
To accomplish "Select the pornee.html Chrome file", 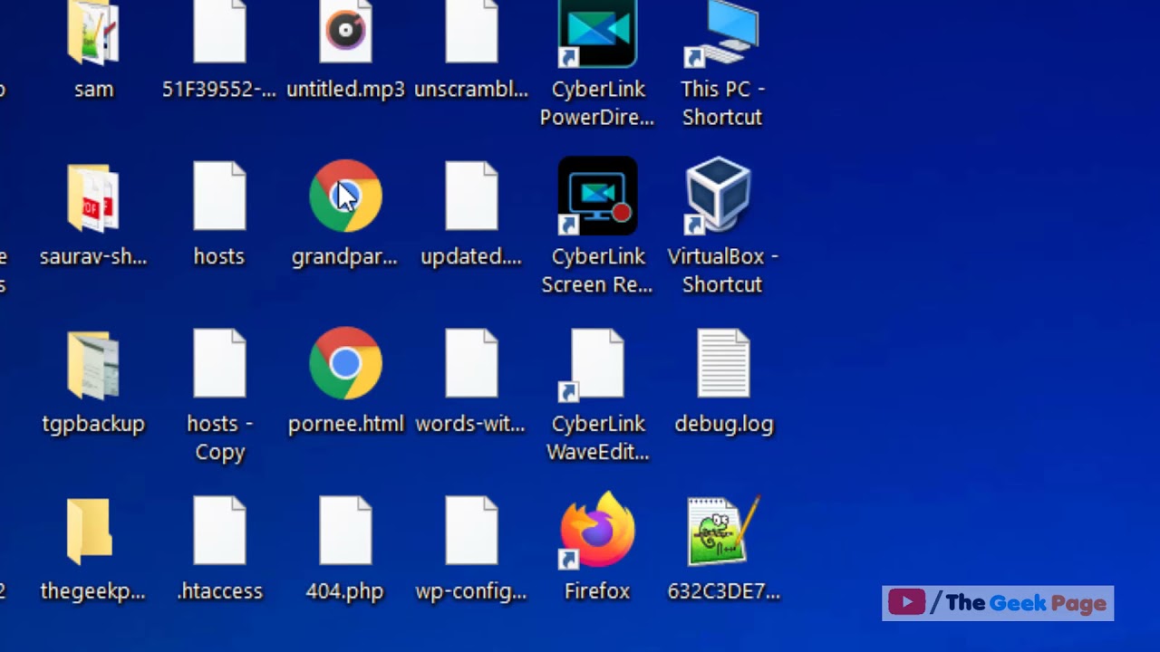I will (x=345, y=363).
